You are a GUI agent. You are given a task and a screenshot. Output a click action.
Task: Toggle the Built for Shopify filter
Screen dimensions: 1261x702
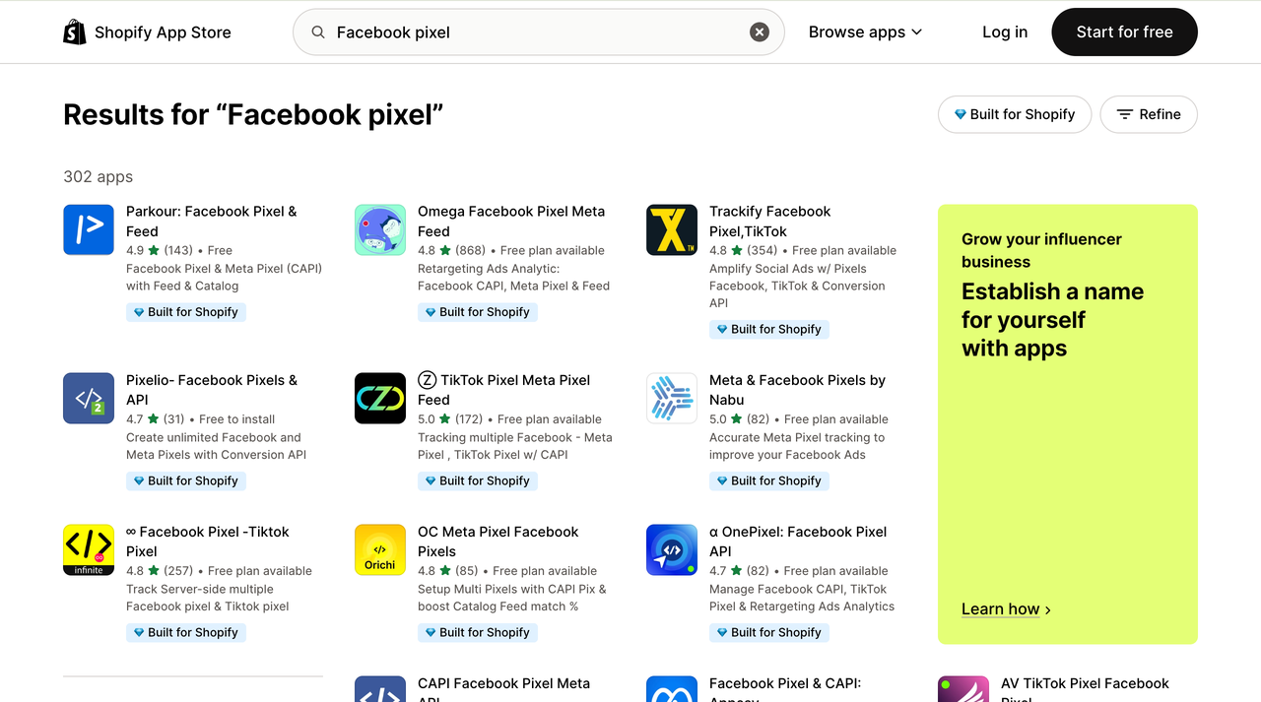click(1015, 114)
